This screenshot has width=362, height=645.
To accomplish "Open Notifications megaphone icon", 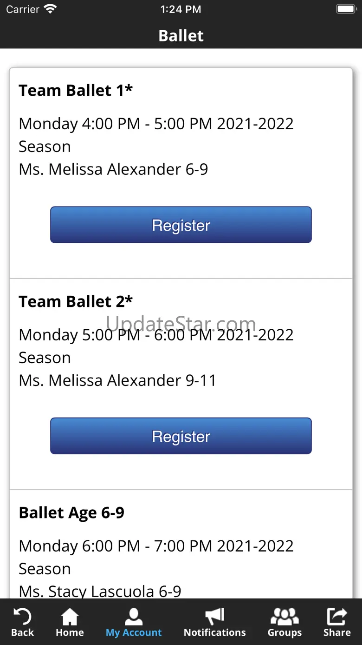I will pyautogui.click(x=214, y=617).
